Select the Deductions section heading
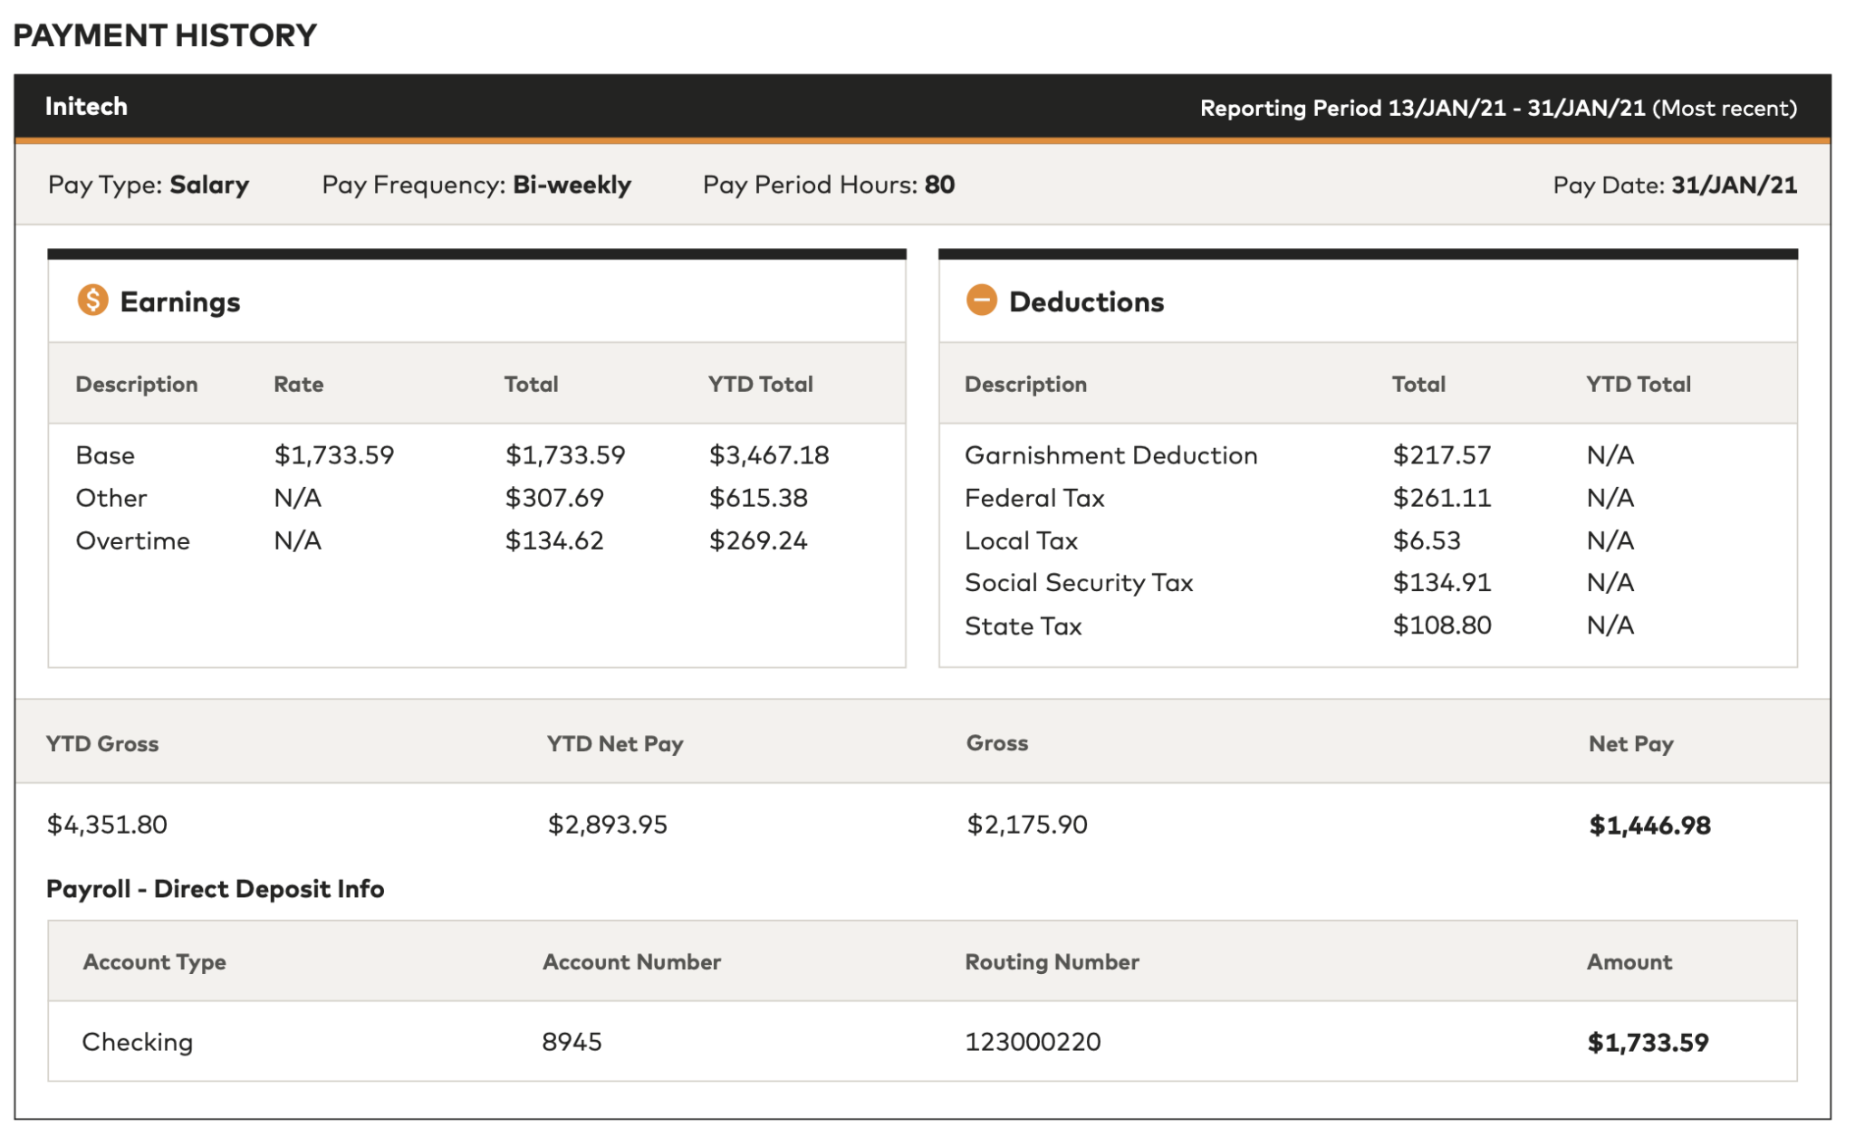The height and width of the screenshot is (1136, 1855). [1086, 301]
